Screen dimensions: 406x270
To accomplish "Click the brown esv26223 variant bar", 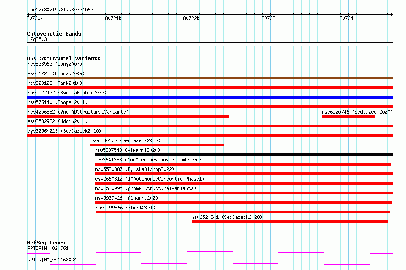I will point(210,78).
